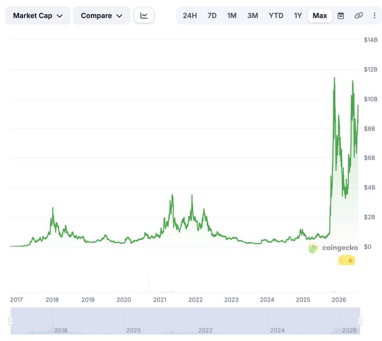Select the 1M time range

[x=231, y=16]
